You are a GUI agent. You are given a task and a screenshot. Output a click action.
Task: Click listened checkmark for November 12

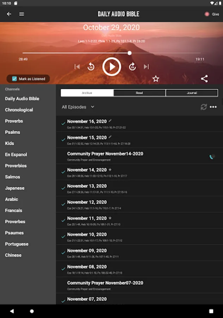tap(63, 204)
